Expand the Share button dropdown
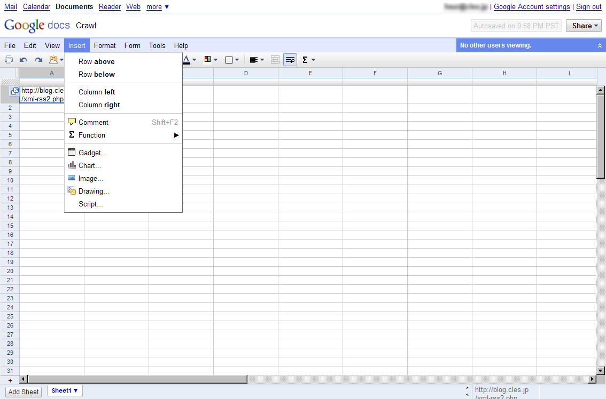Screen dimensions: 606x399 point(584,26)
